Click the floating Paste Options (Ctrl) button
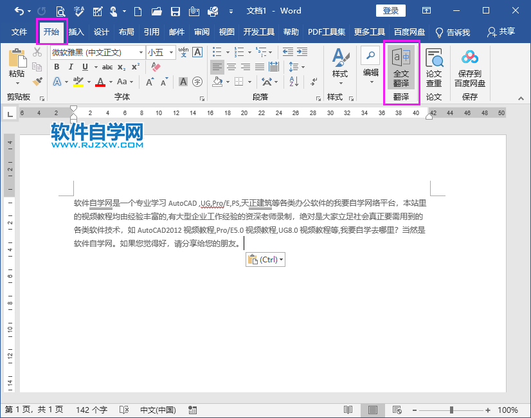Screen dimensions: 531x418 click(x=265, y=259)
